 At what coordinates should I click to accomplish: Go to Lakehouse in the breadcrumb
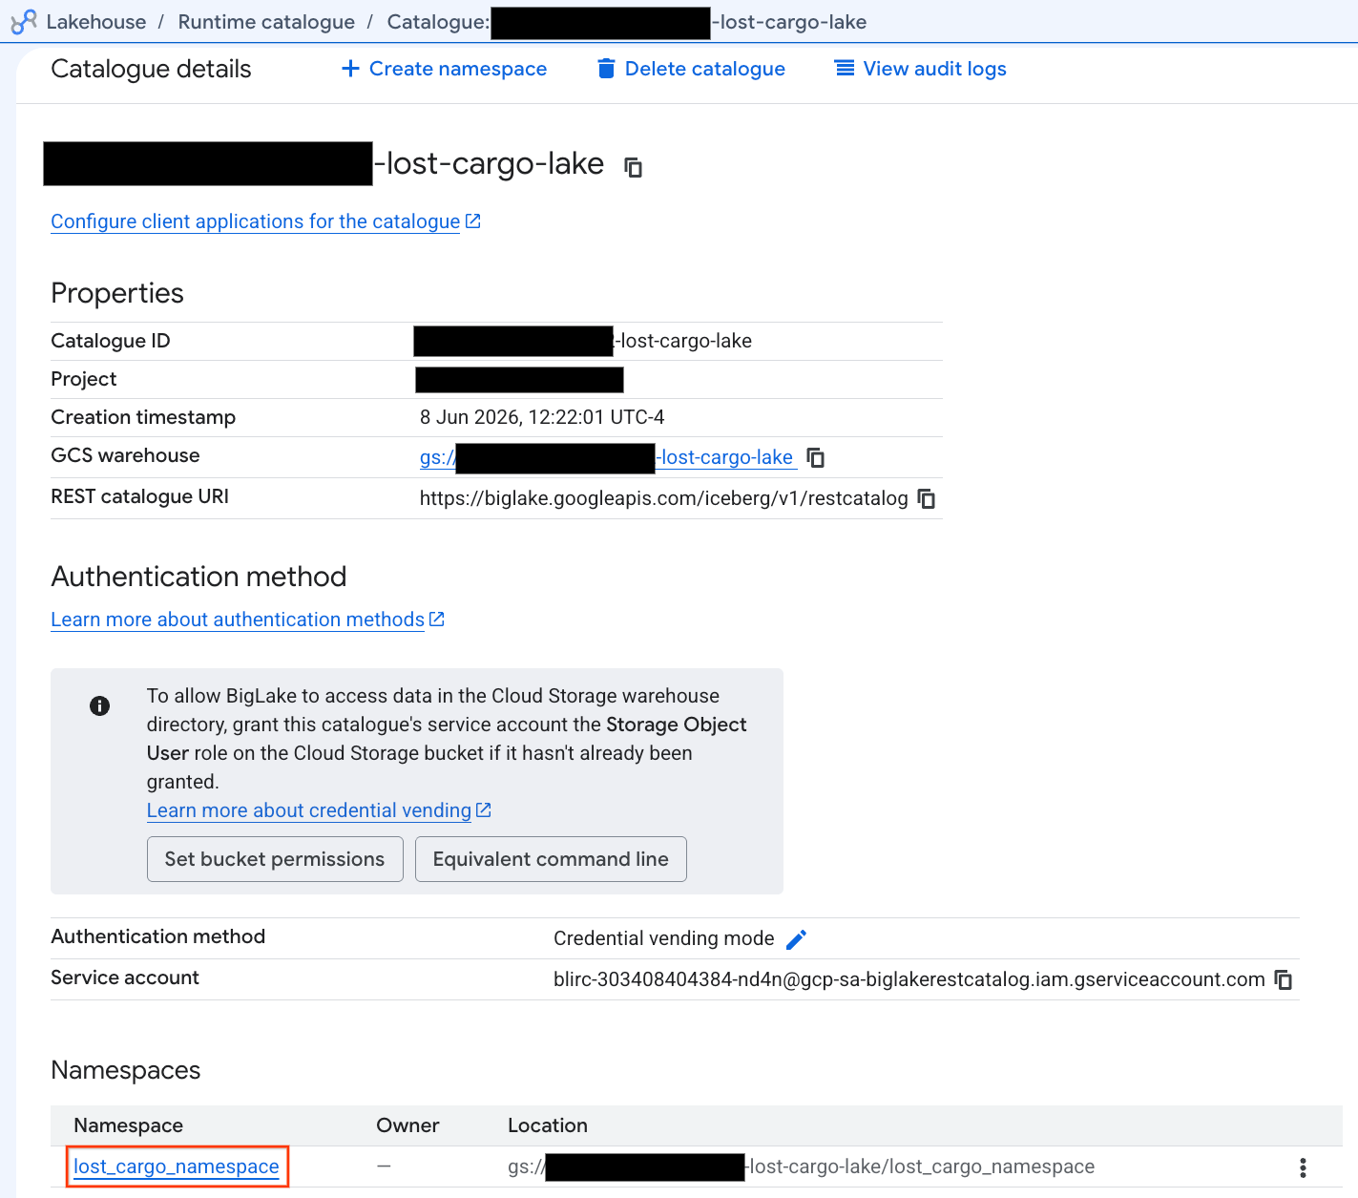tap(96, 22)
